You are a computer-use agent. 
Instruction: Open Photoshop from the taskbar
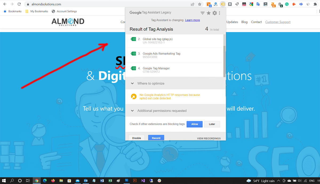click(127, 181)
